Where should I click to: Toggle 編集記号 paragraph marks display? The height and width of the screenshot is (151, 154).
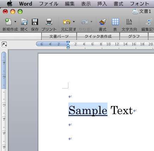click(x=149, y=22)
